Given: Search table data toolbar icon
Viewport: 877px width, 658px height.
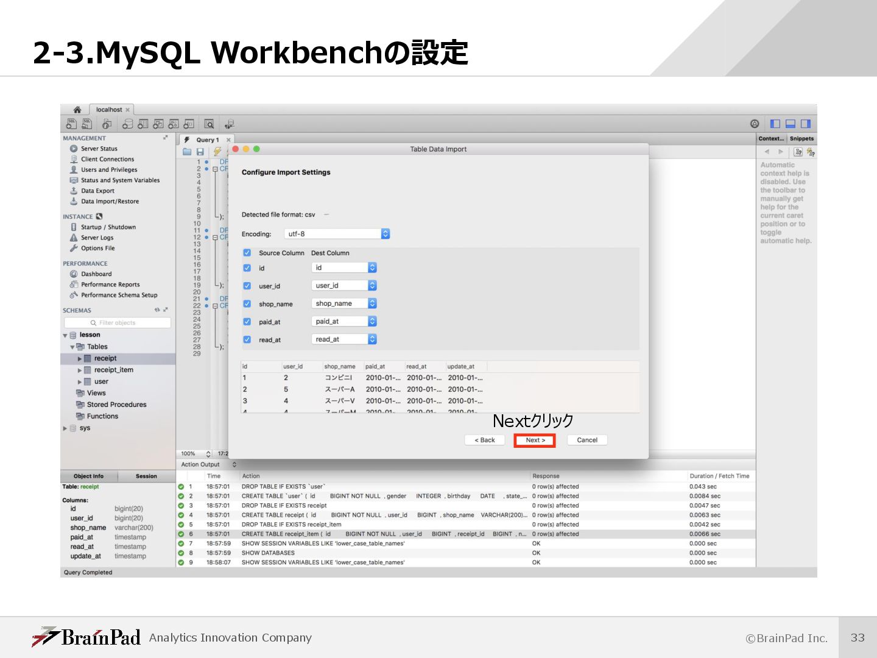Looking at the screenshot, I should point(209,124).
